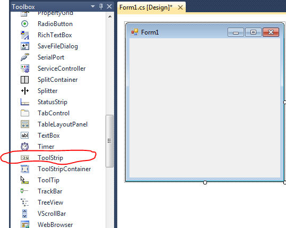Image resolution: width=286 pixels, height=228 pixels.
Task: Click the Toolbox vertical scrollbar thumb
Action: point(109,141)
